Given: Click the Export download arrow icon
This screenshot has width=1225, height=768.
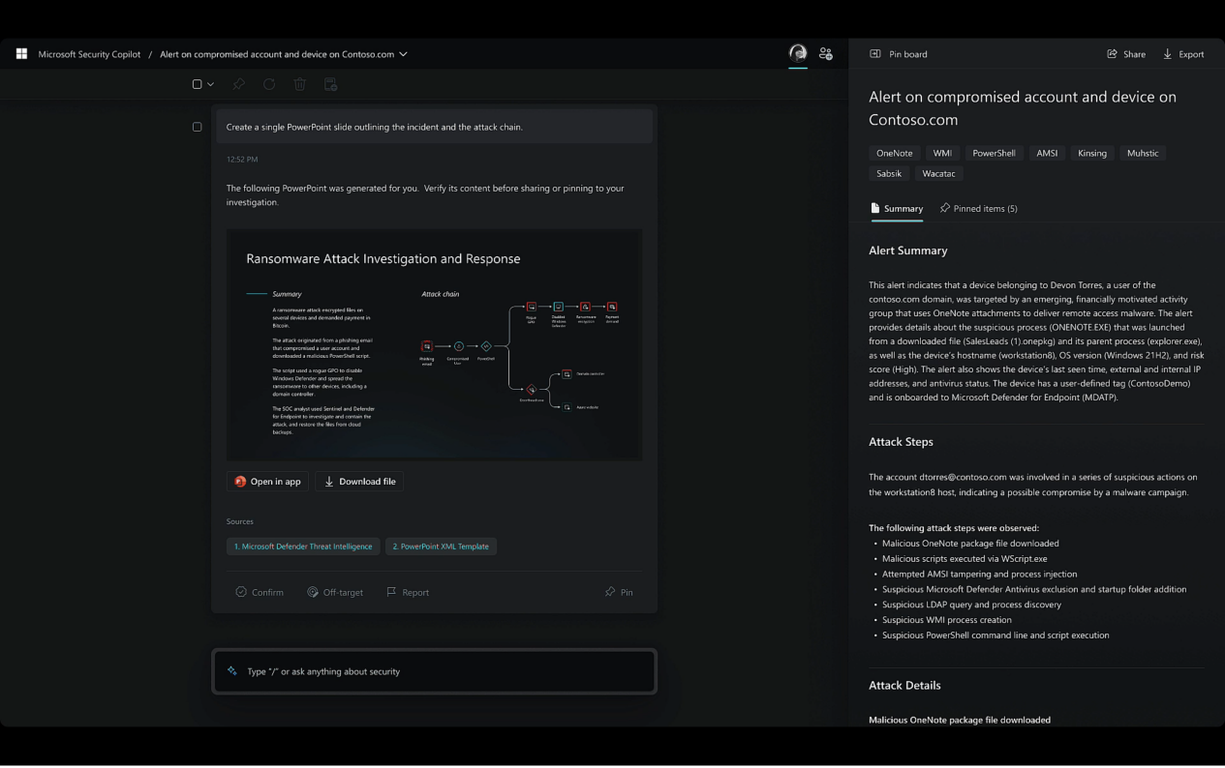Looking at the screenshot, I should [x=1167, y=54].
